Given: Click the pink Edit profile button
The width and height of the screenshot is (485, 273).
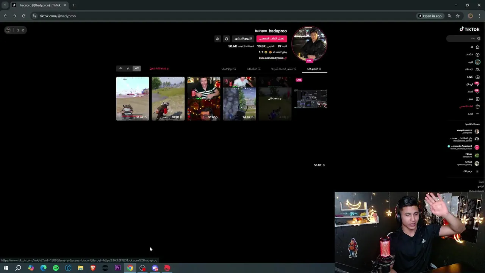Looking at the screenshot, I should tap(272, 39).
